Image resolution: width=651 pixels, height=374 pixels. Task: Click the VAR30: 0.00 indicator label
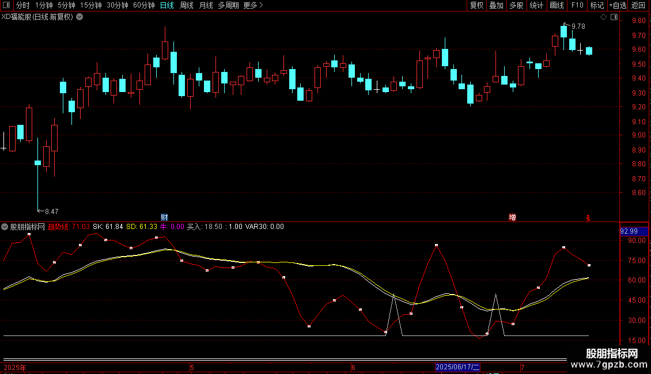(264, 227)
